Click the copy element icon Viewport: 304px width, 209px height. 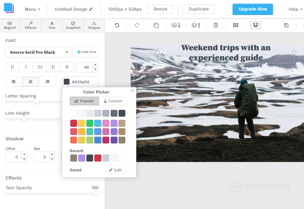156,25
